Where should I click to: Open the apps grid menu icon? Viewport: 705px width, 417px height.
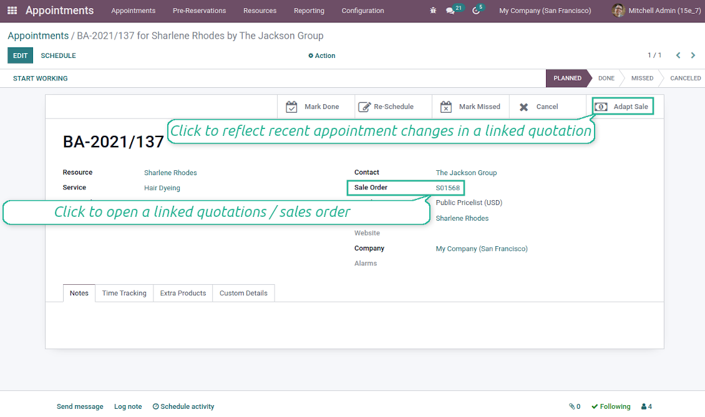click(x=12, y=11)
